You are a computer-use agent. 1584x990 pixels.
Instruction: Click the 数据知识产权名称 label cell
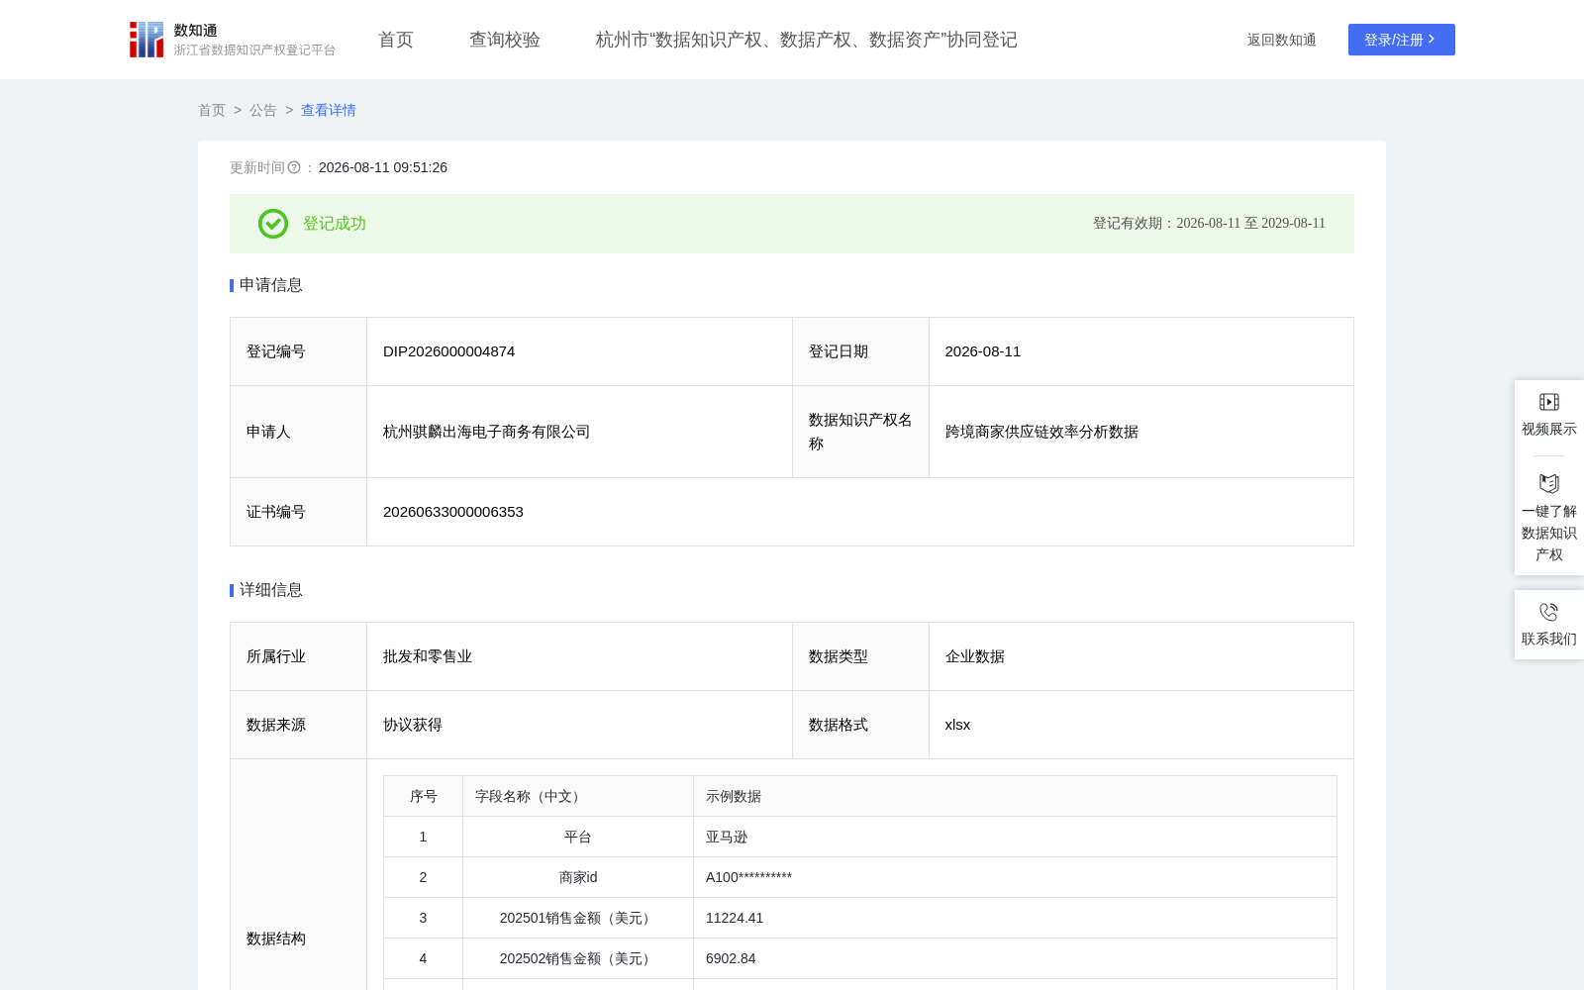tap(860, 432)
